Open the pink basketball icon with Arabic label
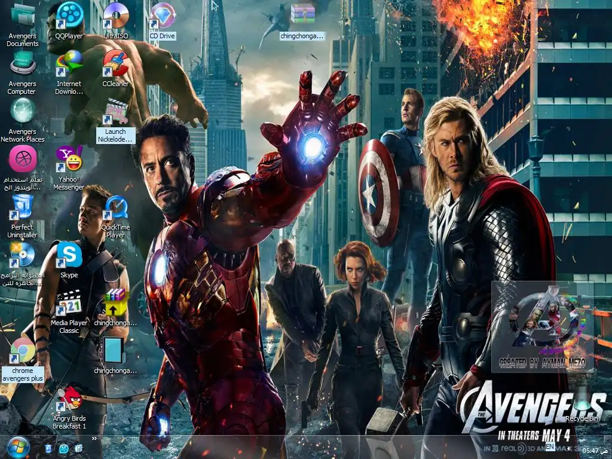 pyautogui.click(x=23, y=169)
